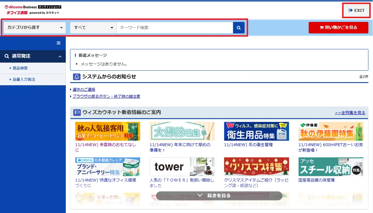This screenshot has height=213, width=373.
Task: Open ブラウザの戻るボタン・終了時の諸注意 link
Action: [x=106, y=96]
